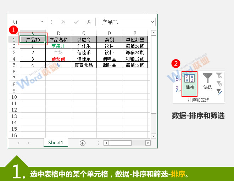Select column C header
This screenshot has height=181, width=234.
click(x=84, y=33)
